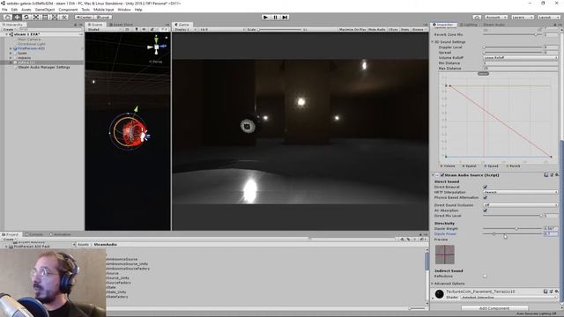Toggle Physics Based Attenuation checkbox
This screenshot has width=564, height=317.
tap(485, 197)
